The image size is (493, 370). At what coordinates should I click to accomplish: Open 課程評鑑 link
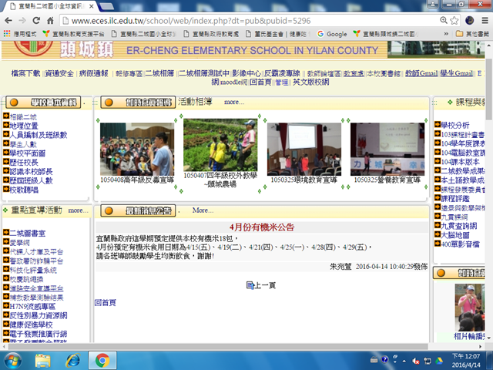tap(455, 199)
